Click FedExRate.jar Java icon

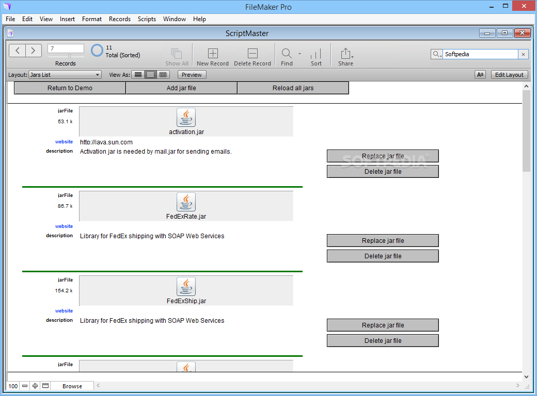coord(186,202)
